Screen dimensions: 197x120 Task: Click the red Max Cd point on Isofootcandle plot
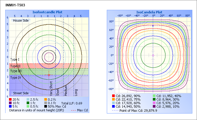[x=49, y=75]
